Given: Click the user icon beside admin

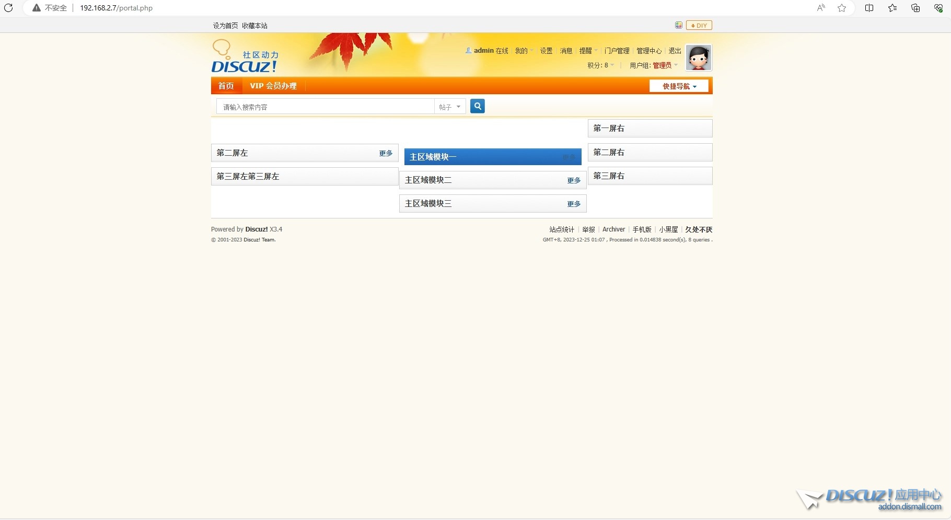Looking at the screenshot, I should pos(468,51).
